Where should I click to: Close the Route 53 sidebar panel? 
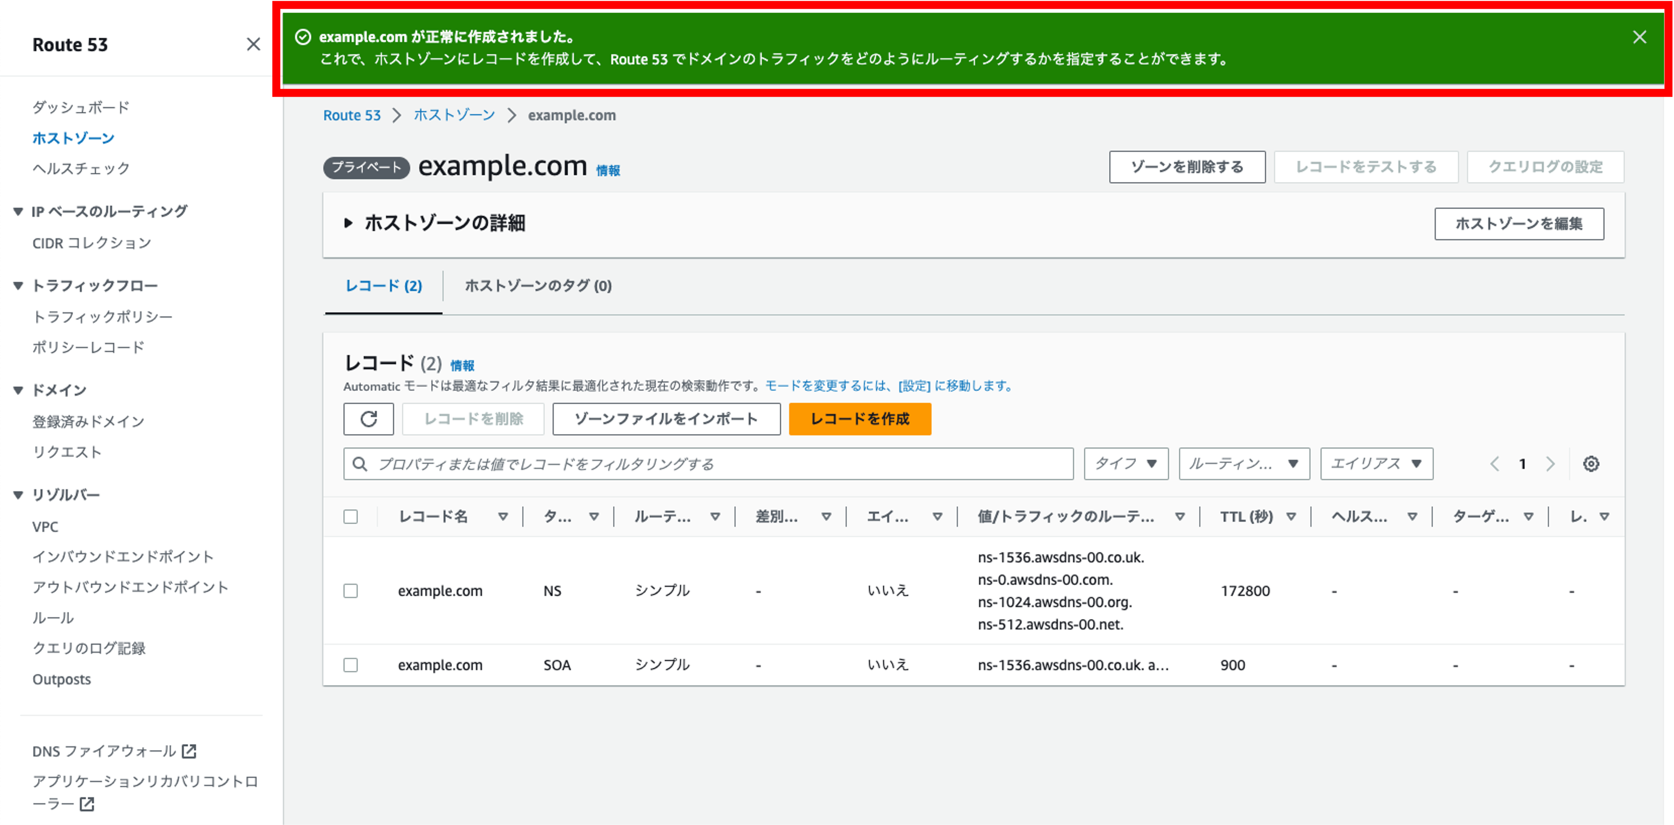coord(253,44)
